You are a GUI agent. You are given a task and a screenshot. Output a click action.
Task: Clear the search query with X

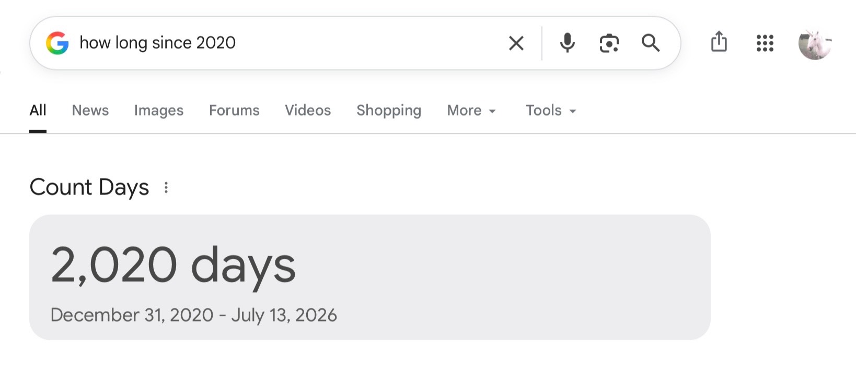pos(516,43)
